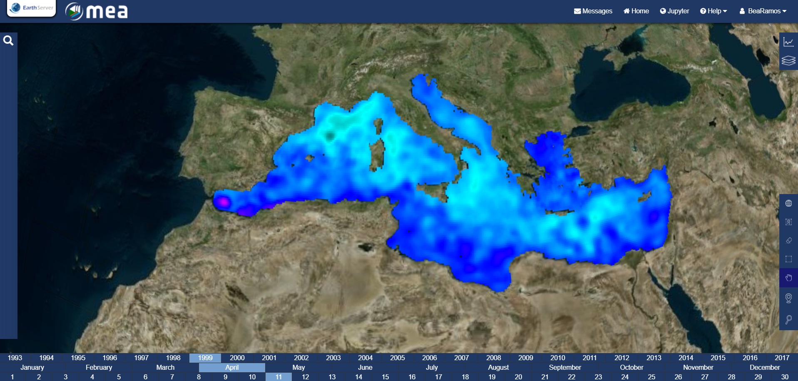Select the globe view tool
The width and height of the screenshot is (798, 381).
[788, 203]
